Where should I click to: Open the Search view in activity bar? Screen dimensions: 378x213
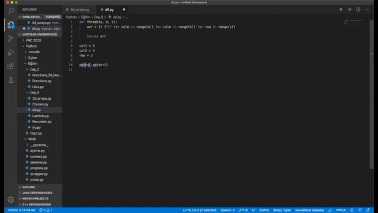coord(11,11)
